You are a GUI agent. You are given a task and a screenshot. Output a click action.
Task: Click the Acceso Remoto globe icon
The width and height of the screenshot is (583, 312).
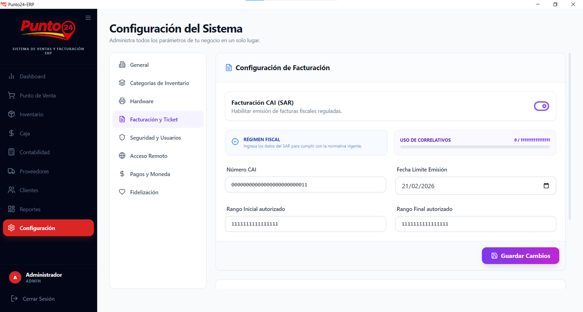[x=122, y=156]
